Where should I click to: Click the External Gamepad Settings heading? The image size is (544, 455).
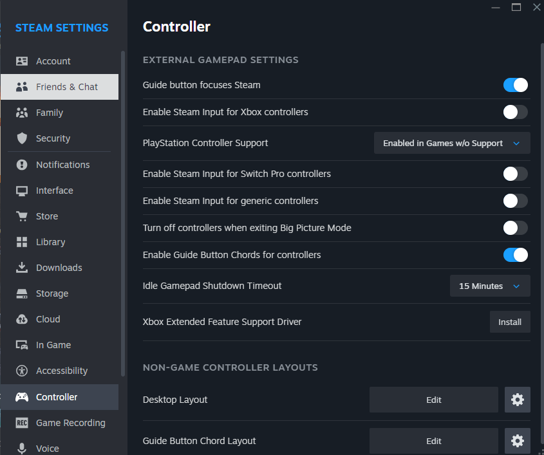click(x=221, y=60)
